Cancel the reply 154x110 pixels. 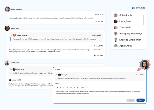(x=130, y=100)
